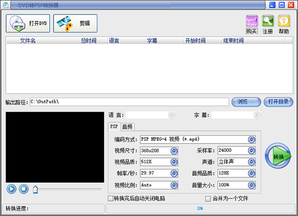Expand the 声道 立体声 dropdown

tap(251, 162)
